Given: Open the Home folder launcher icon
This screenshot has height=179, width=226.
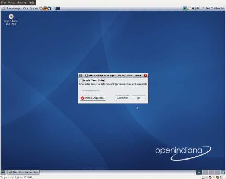Looking at the screenshot, I should [41, 8].
